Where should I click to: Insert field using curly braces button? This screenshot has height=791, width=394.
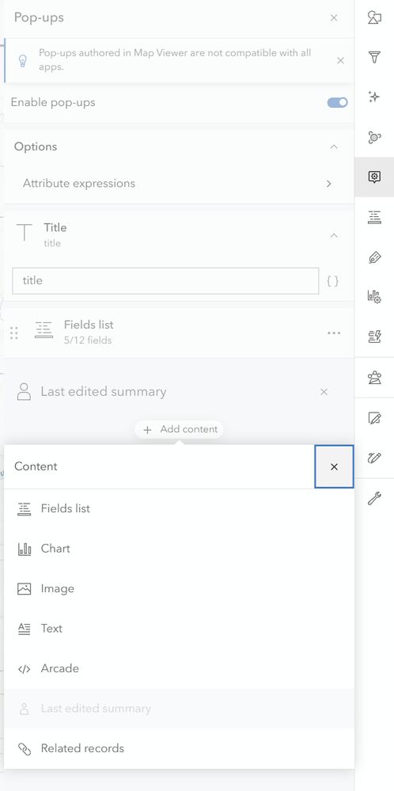coord(332,281)
